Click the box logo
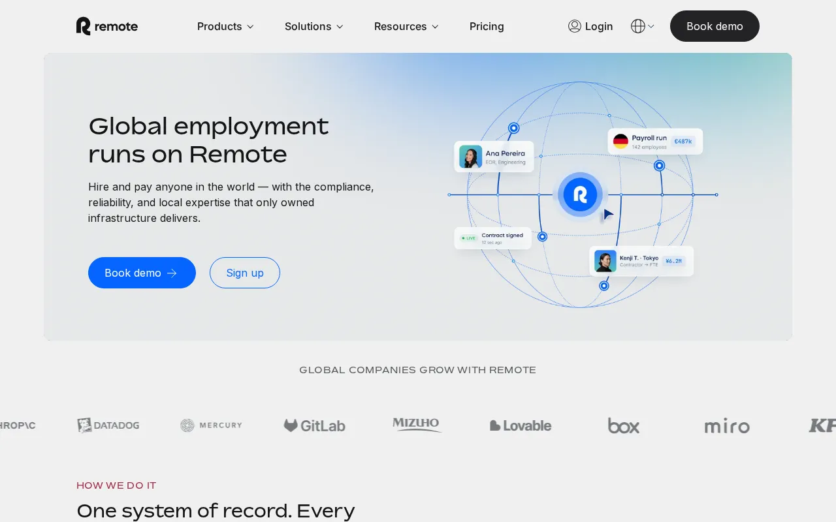The image size is (836, 522). [x=624, y=425]
